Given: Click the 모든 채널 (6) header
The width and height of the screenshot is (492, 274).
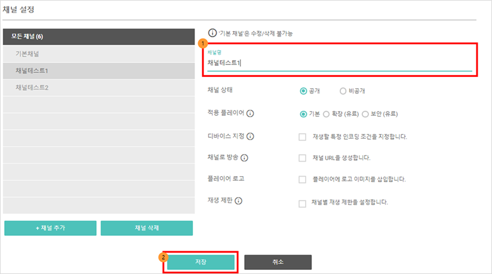Looking at the screenshot, I should (99, 36).
